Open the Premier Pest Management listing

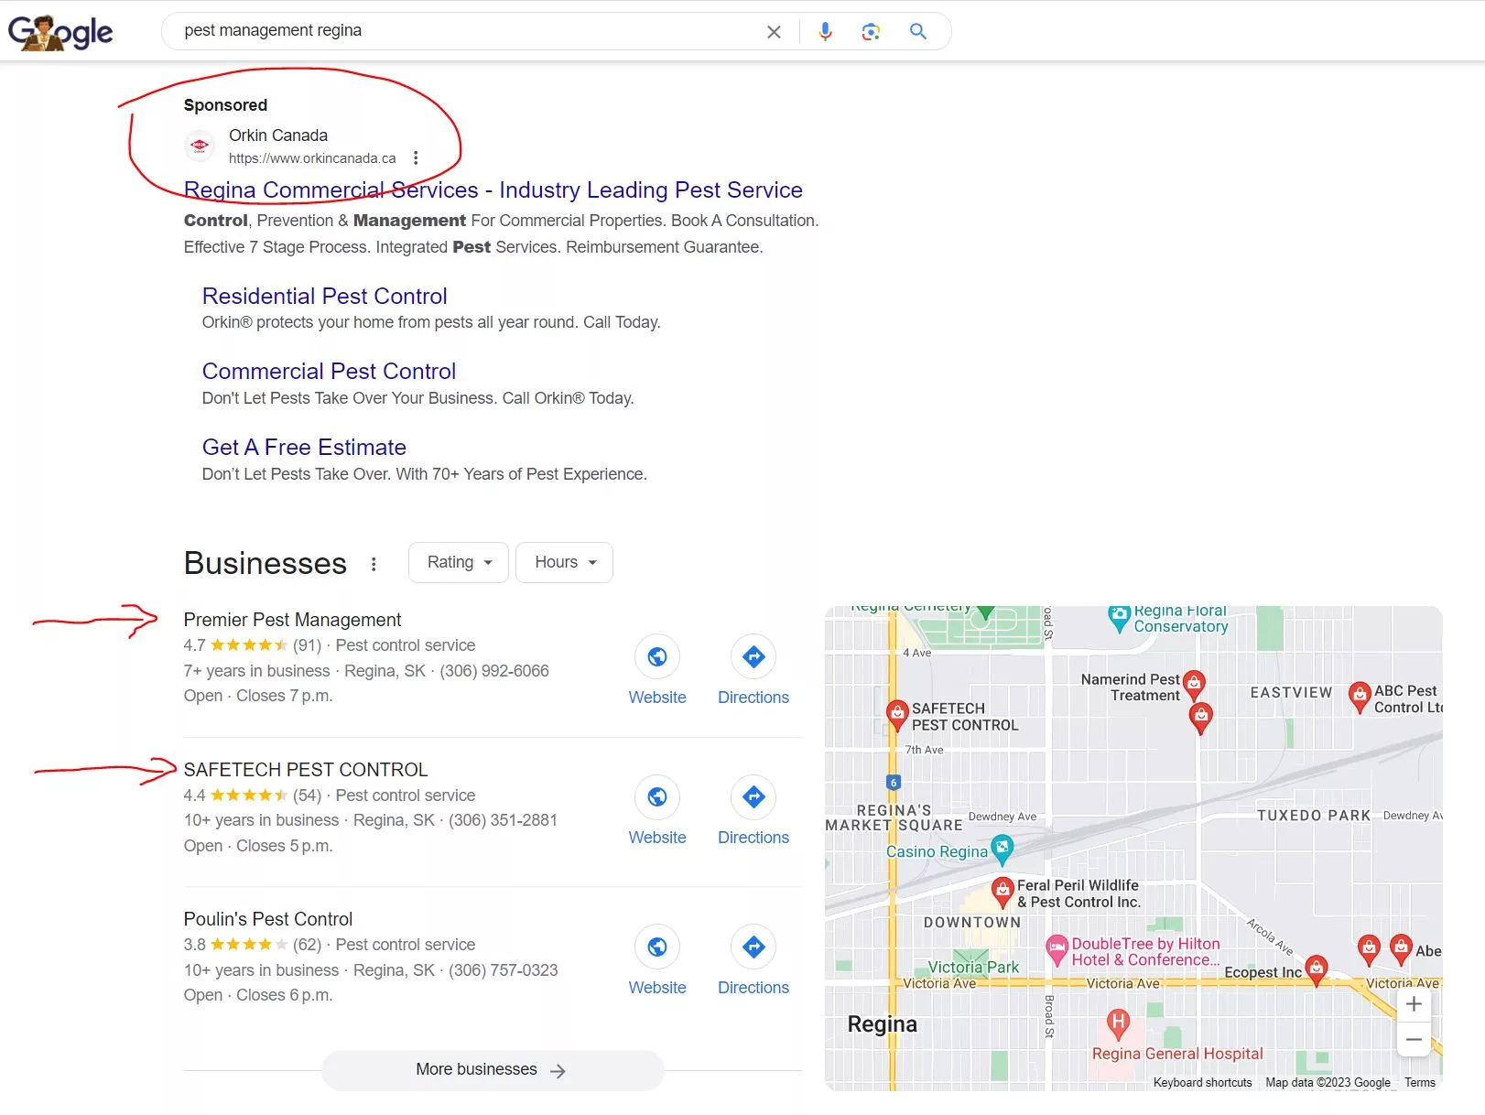tap(292, 620)
